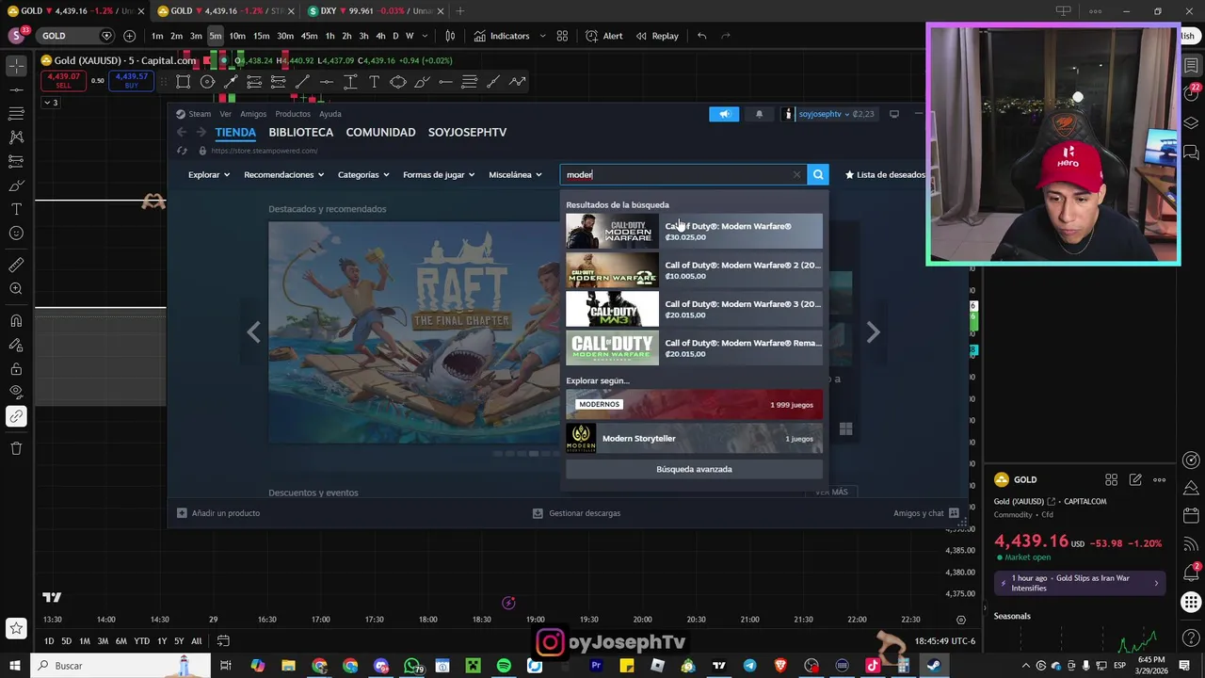The height and width of the screenshot is (678, 1205).
Task: Click the Steam search magnifier button
Action: (x=818, y=174)
